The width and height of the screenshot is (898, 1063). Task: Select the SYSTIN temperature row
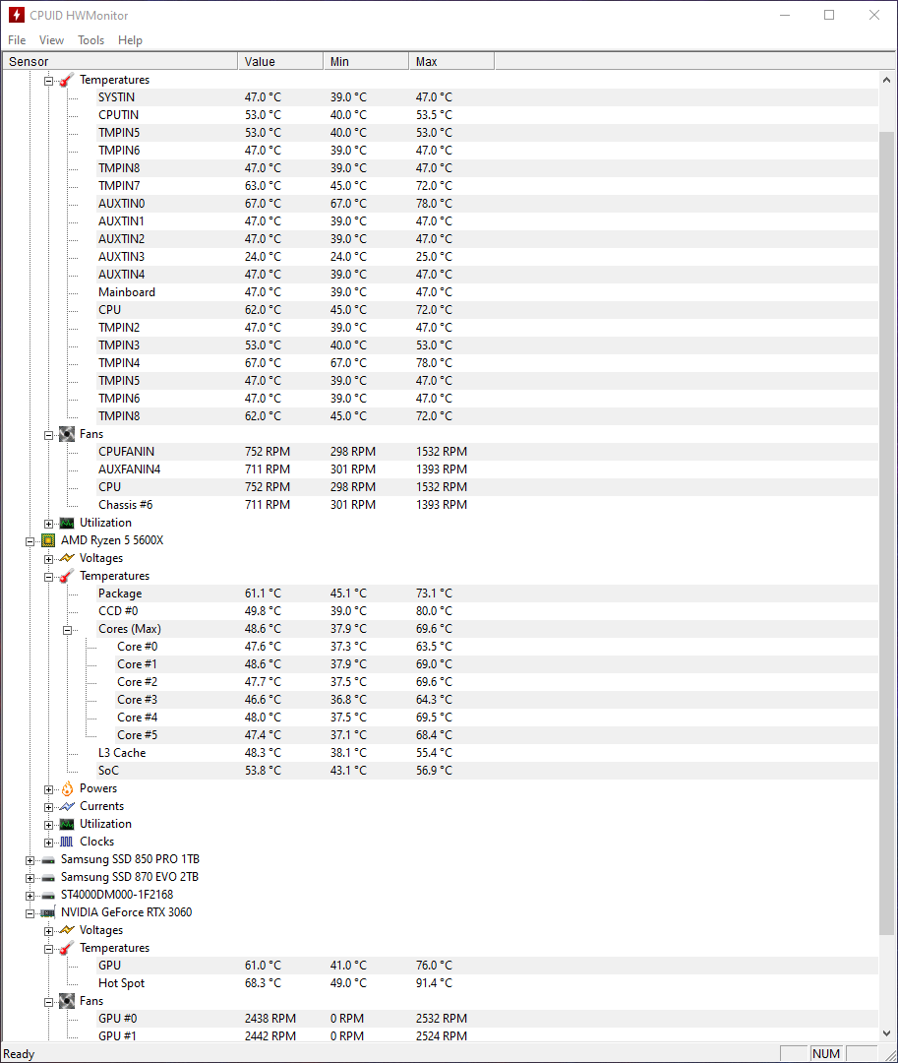(x=488, y=97)
